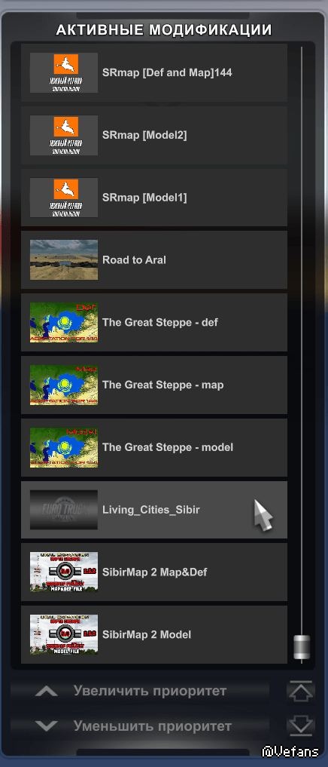Click the mod list scrollbar handle
The height and width of the screenshot is (767, 328).
302,647
